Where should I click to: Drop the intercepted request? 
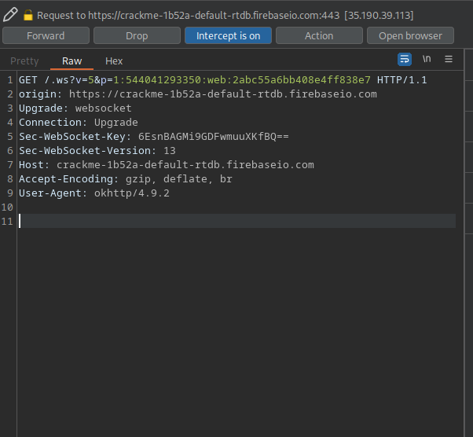(x=137, y=35)
